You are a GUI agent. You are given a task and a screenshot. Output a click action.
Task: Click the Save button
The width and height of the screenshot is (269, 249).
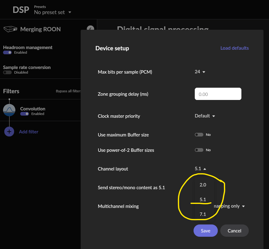(206, 231)
